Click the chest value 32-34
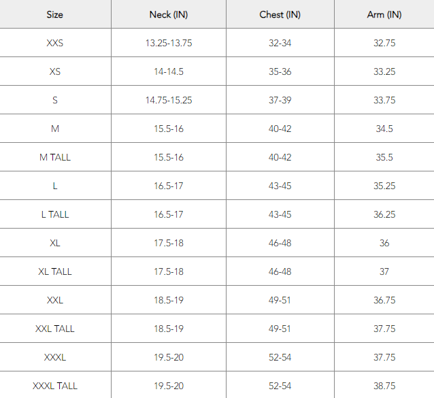Image resolution: width=434 pixels, height=398 pixels. pos(280,43)
